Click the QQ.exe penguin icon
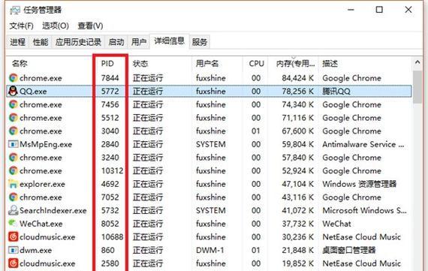Screen dimensions: 428x271 [x=13, y=91]
